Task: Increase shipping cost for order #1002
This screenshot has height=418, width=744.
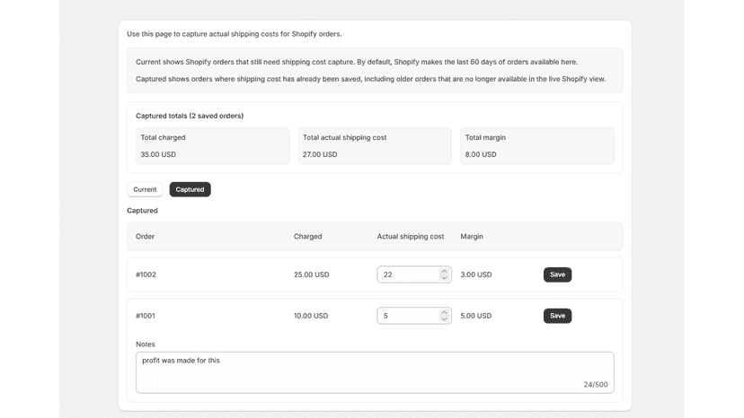Action: [x=444, y=271]
